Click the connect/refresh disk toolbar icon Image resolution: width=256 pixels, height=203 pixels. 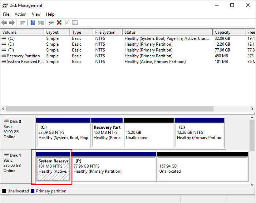[x=51, y=23]
